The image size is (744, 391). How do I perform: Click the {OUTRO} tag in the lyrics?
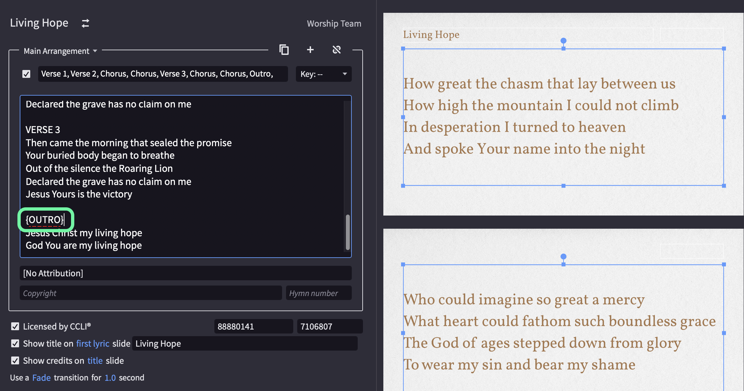click(x=45, y=219)
